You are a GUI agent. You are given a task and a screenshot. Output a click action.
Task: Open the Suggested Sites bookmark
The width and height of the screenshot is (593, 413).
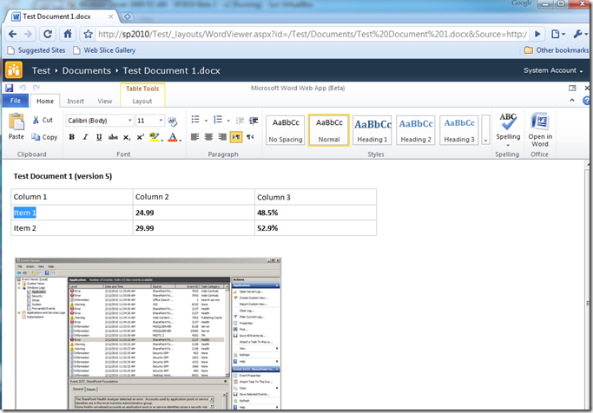[x=36, y=50]
